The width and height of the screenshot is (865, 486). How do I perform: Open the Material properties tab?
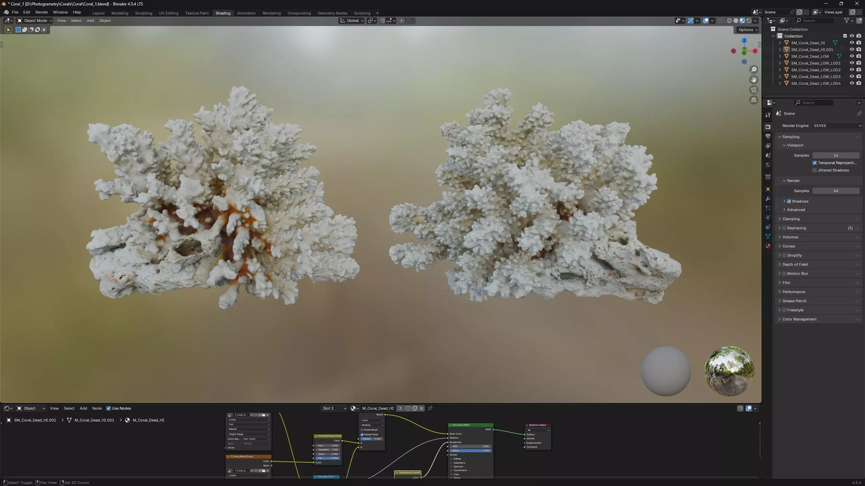(768, 246)
